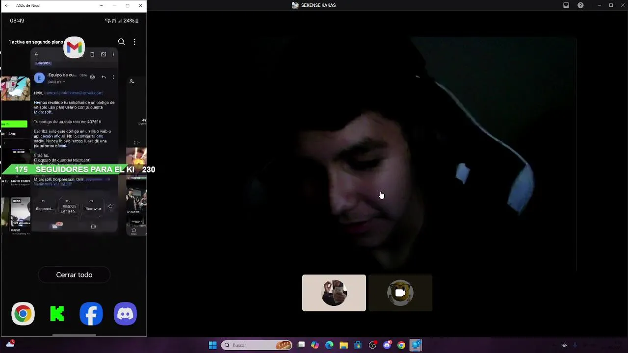This screenshot has width=628, height=353.
Task: Open the message options dots beside reply arrow
Action: click(113, 77)
